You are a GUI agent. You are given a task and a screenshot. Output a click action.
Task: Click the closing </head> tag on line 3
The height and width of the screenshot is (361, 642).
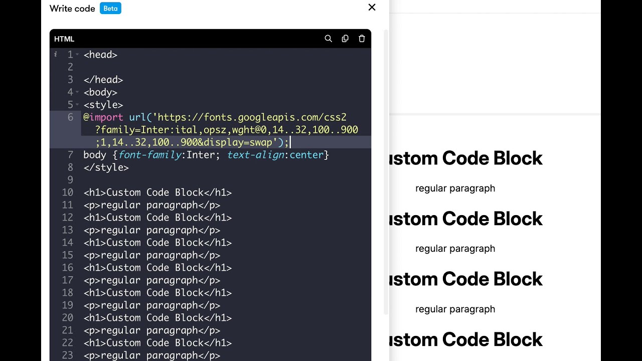(x=103, y=80)
